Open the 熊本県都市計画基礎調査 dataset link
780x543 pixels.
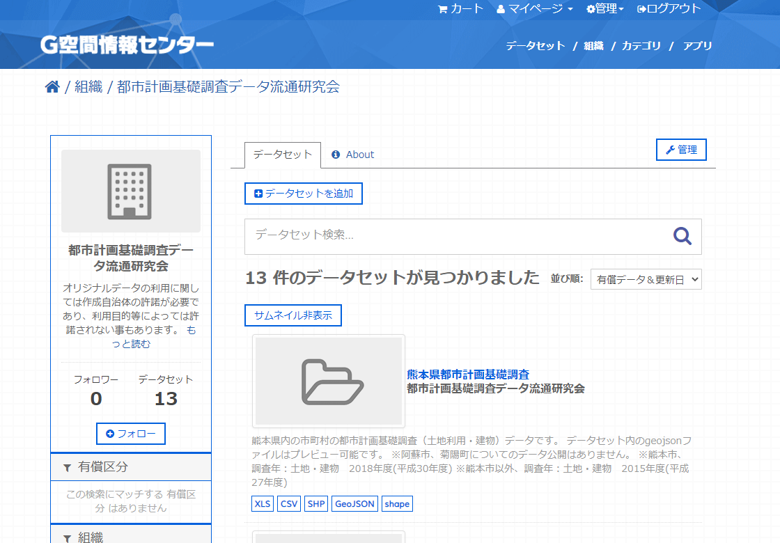coord(468,375)
